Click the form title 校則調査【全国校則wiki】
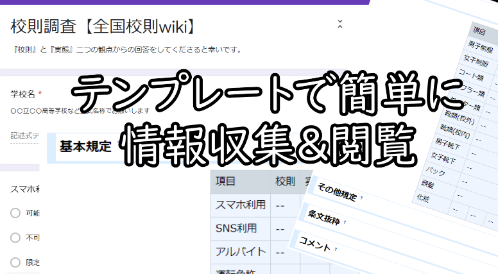 coord(103,27)
